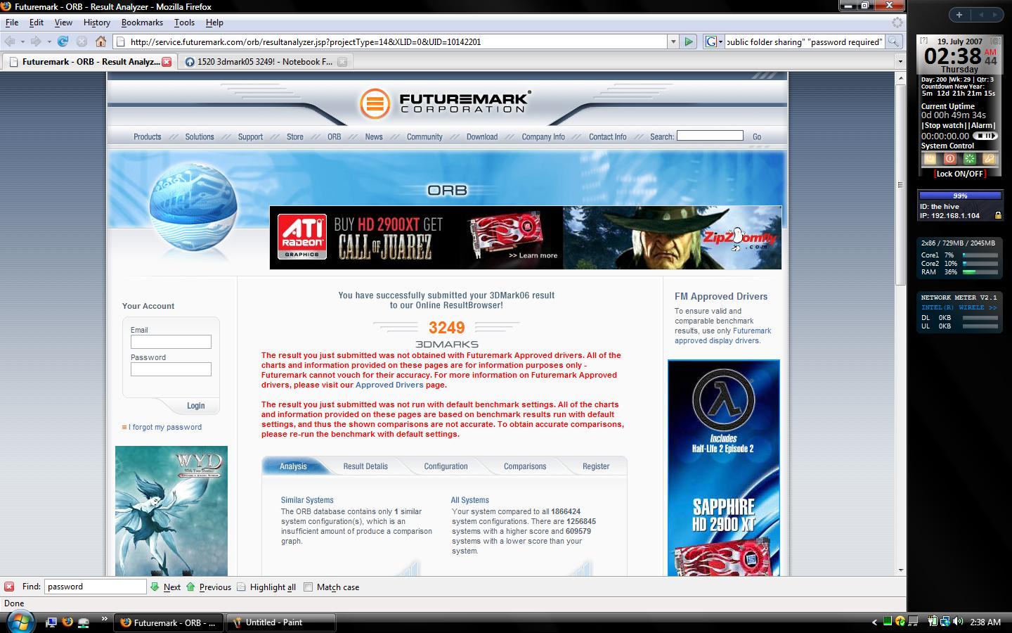Click the Futuremark Corporation logo
Viewport: 1012px width, 633px height.
point(446,103)
